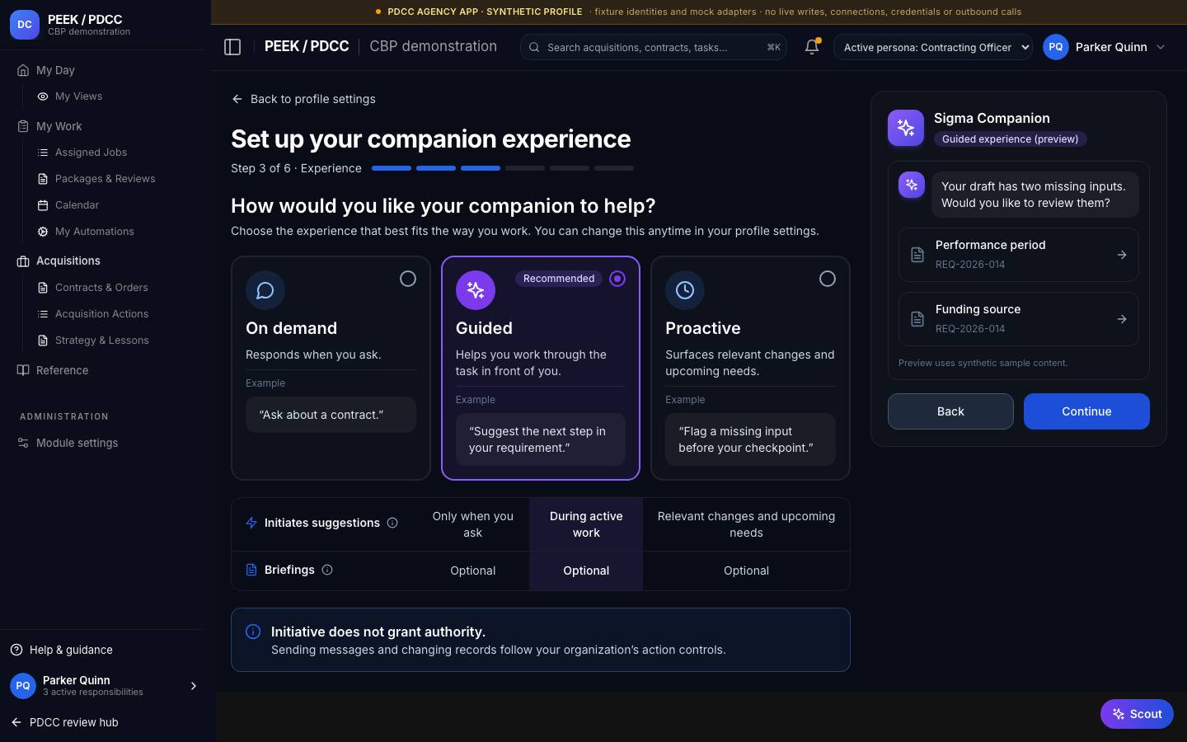The height and width of the screenshot is (742, 1187).
Task: Open the notifications bell
Action: tap(812, 47)
